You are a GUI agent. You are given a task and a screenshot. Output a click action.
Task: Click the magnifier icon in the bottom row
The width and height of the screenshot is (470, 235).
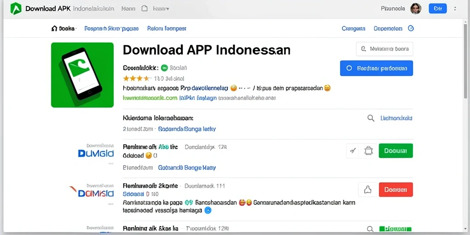pos(369,229)
